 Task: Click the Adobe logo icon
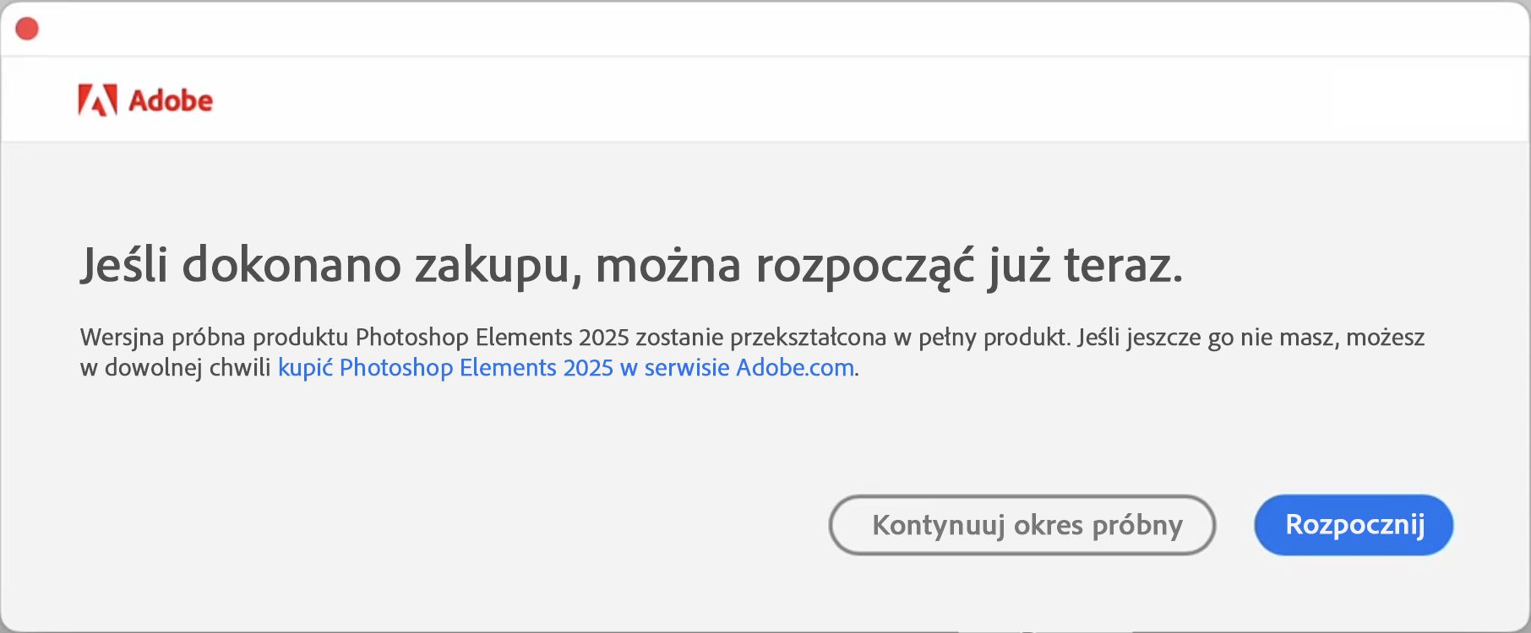[97, 100]
